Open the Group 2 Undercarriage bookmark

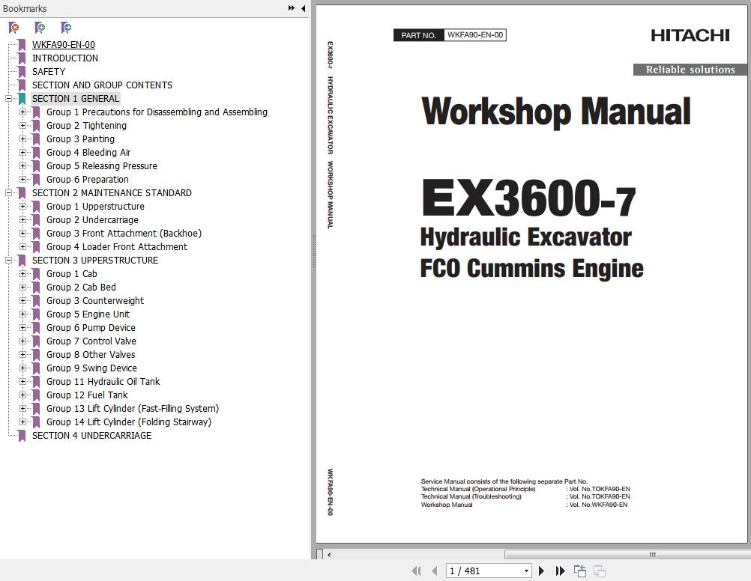[x=92, y=219]
